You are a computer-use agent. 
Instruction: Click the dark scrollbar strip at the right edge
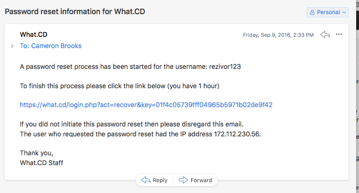click(358, 15)
